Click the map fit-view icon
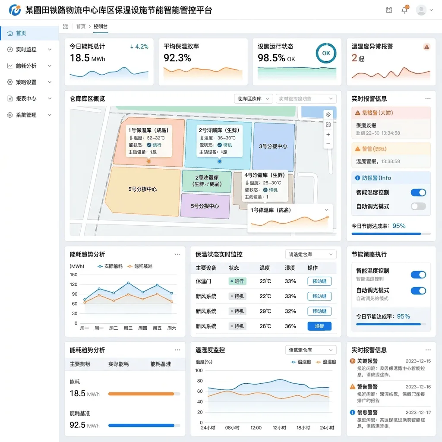The width and height of the screenshot is (442, 442). (328, 125)
